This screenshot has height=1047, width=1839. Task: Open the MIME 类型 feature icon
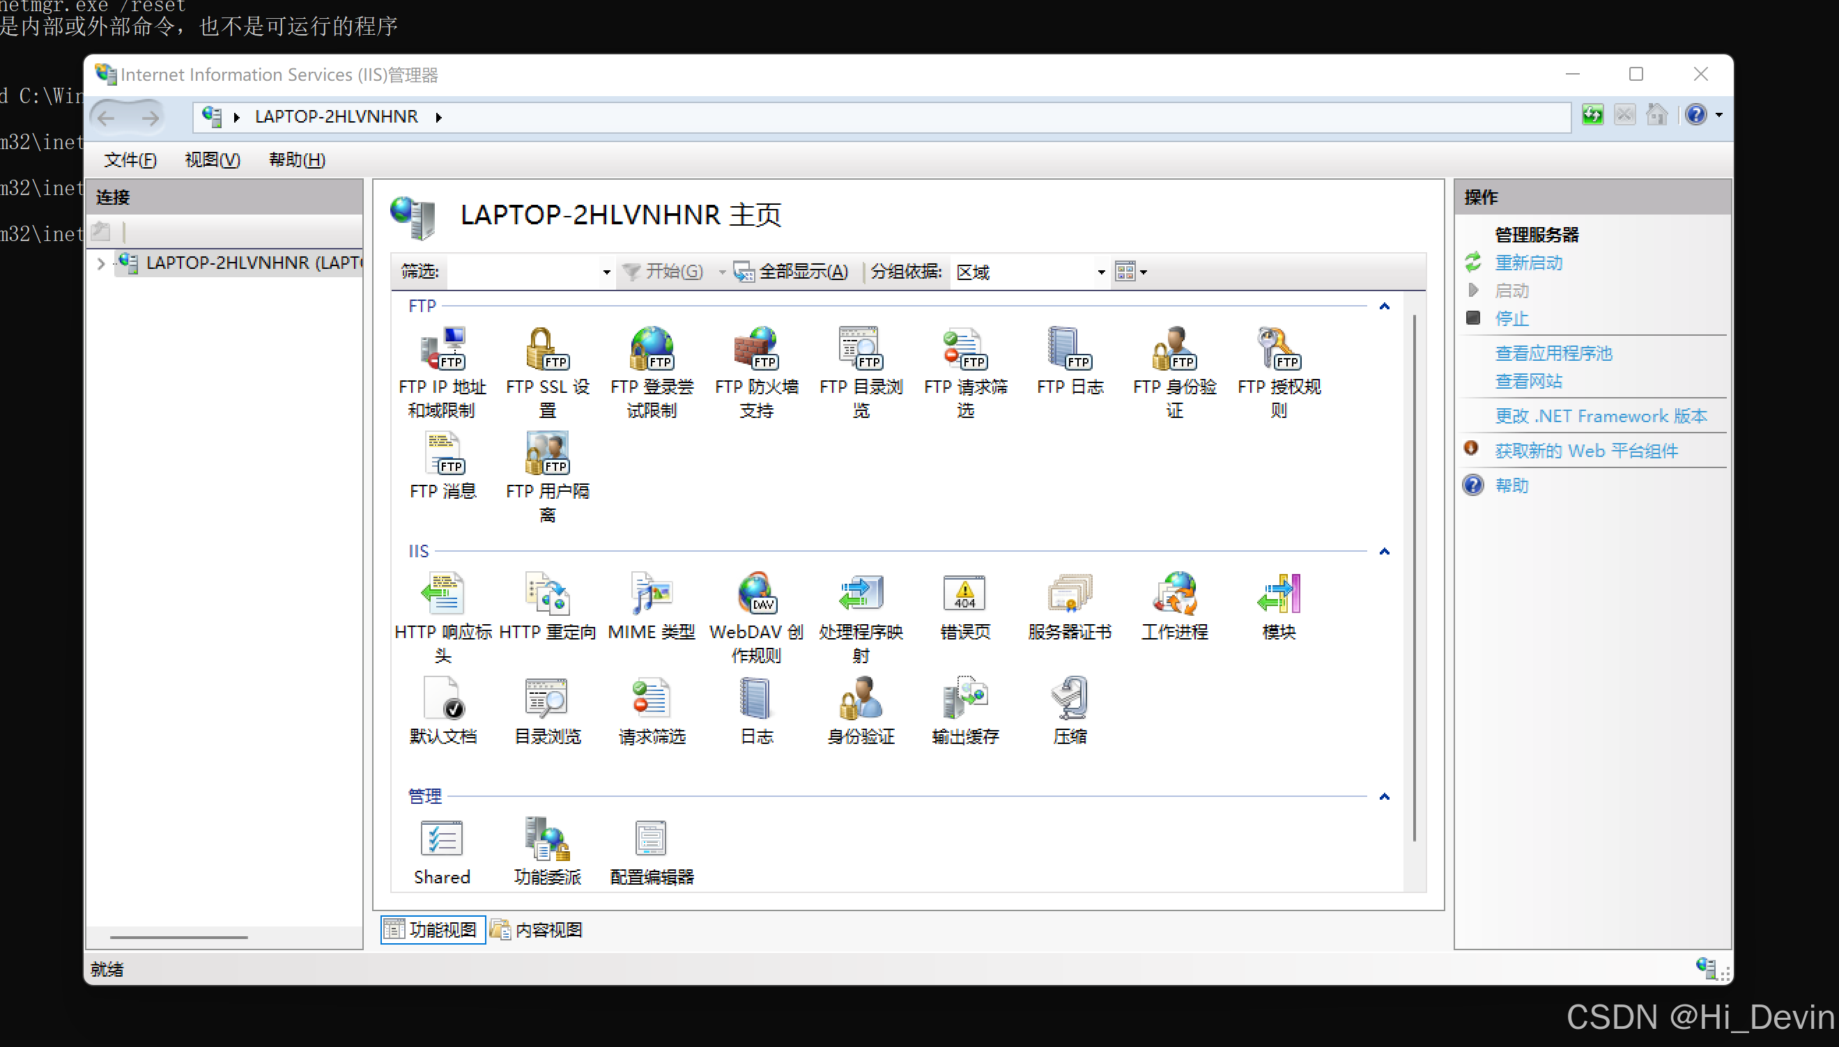coord(652,594)
